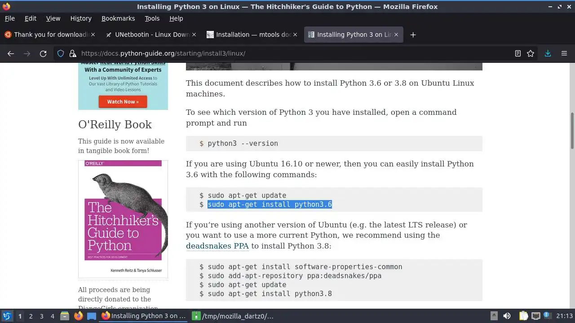
Task: Reload the current page
Action: click(43, 53)
